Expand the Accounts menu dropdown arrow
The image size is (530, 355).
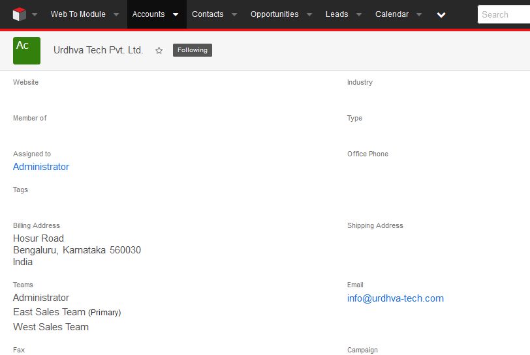point(176,14)
